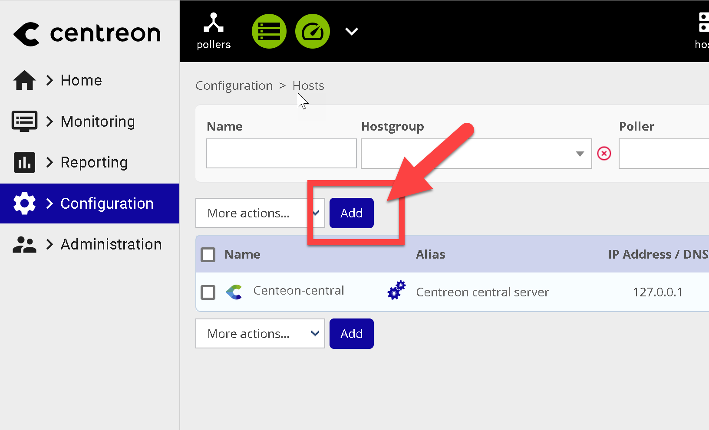
Task: Open the Reporting menu
Action: [x=94, y=162]
